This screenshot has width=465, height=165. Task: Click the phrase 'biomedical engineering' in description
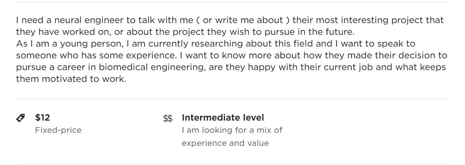point(151,67)
